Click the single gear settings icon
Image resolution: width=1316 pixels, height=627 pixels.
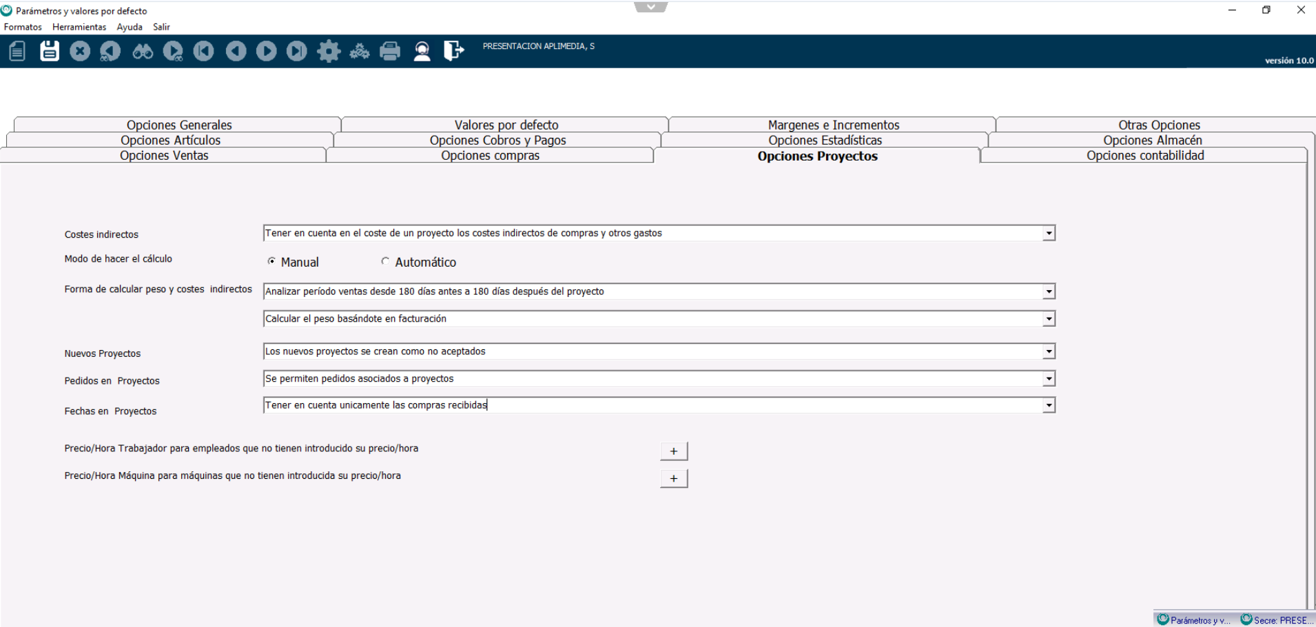point(329,52)
